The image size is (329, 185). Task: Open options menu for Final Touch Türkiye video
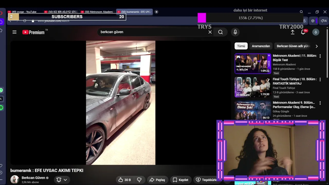pyautogui.click(x=320, y=80)
